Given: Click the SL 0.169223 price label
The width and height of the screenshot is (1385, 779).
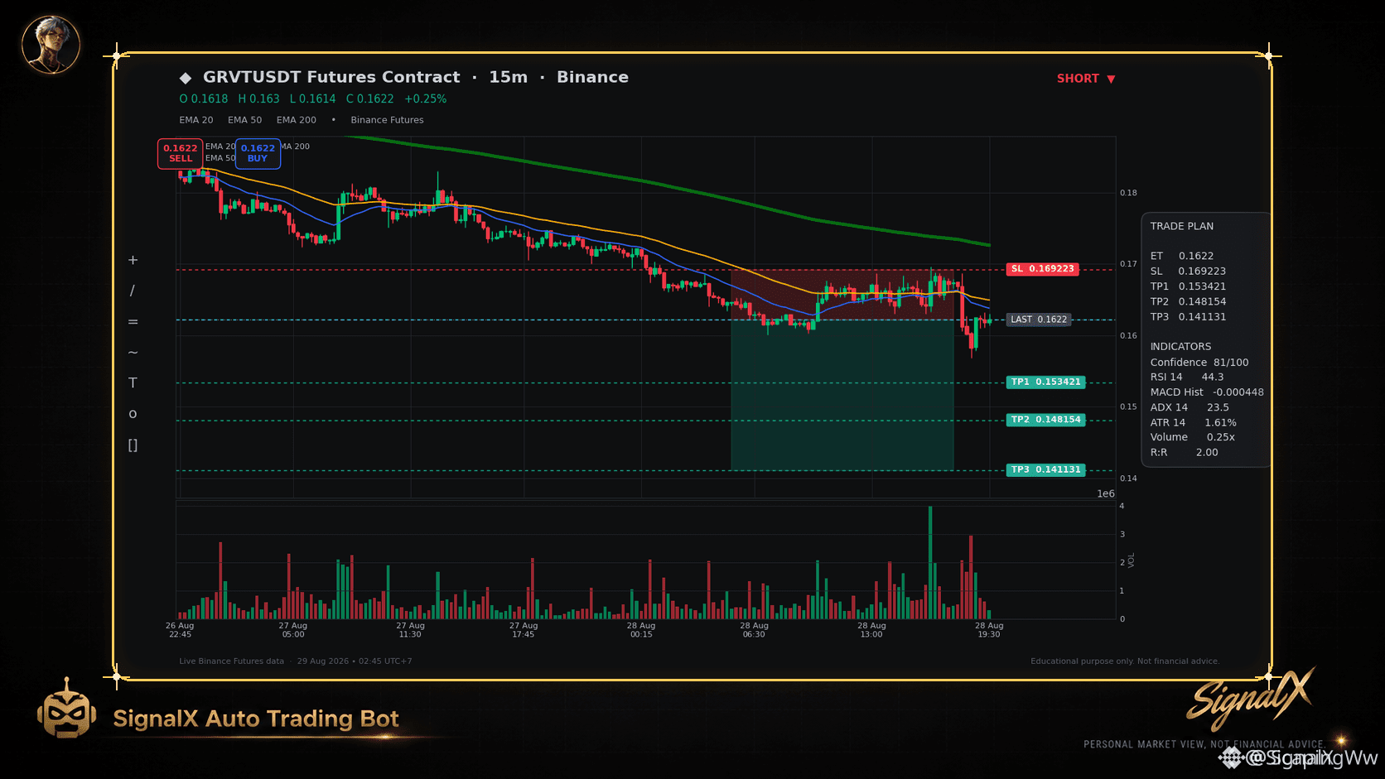Looking at the screenshot, I should pos(1043,269).
